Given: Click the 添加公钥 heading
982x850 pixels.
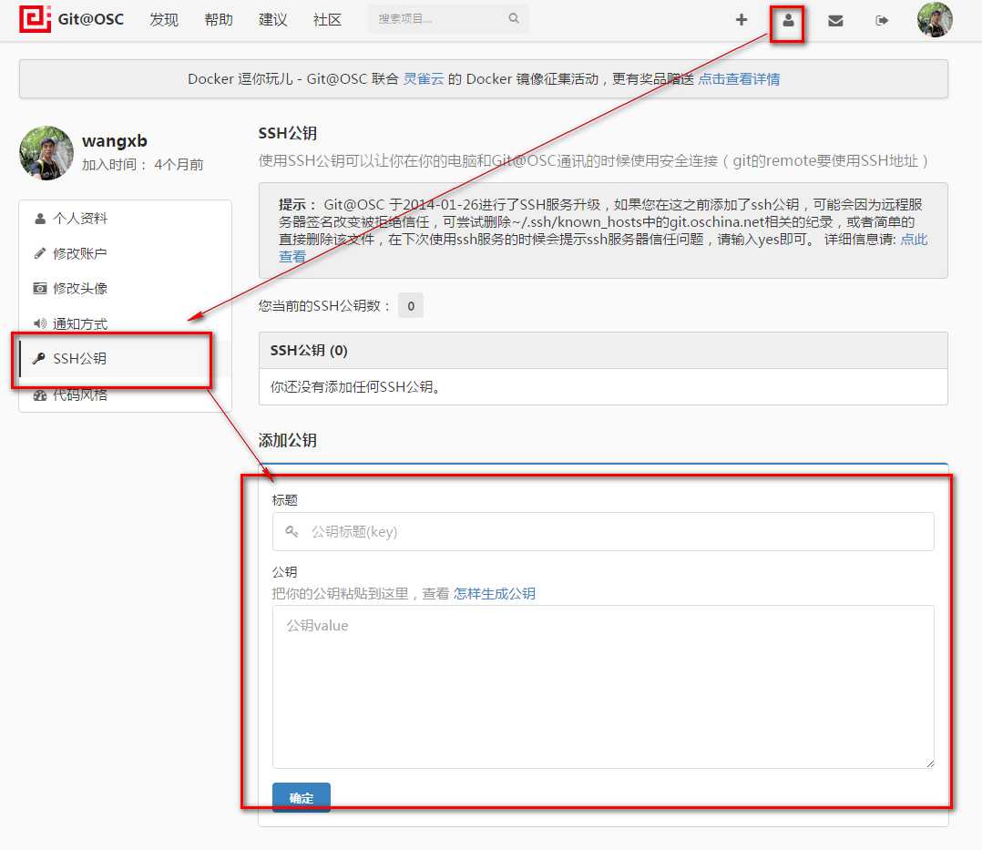Looking at the screenshot, I should (288, 440).
